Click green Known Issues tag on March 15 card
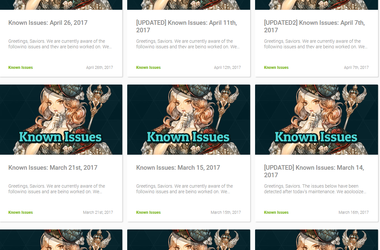 coord(148,212)
